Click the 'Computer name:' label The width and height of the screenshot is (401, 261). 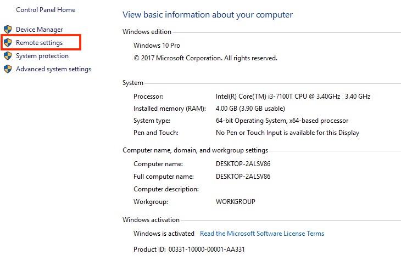(x=158, y=164)
